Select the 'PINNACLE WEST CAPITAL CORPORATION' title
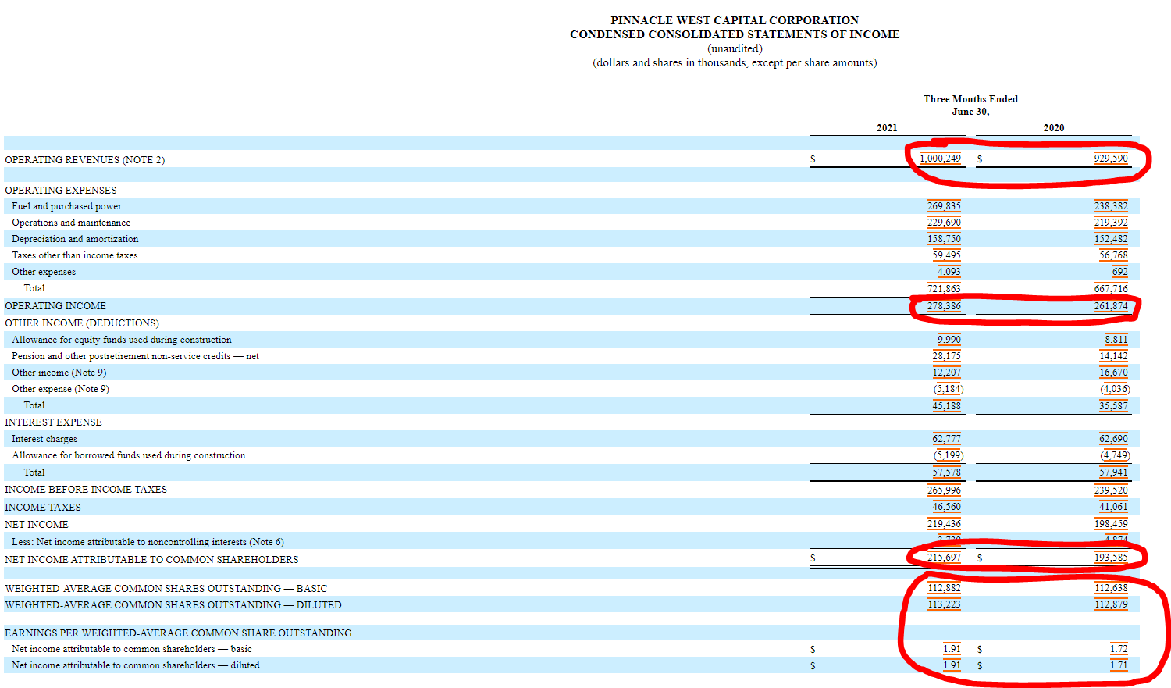The height and width of the screenshot is (688, 1171). pos(735,20)
